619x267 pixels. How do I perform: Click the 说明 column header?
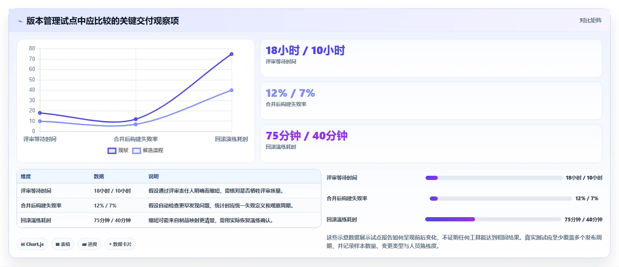coord(153,177)
